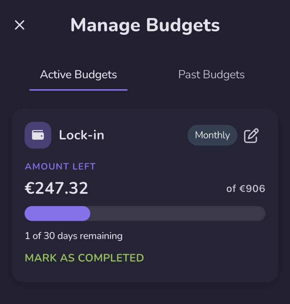Expand the Lock-in budget card details
290x304 pixels.
click(145, 195)
